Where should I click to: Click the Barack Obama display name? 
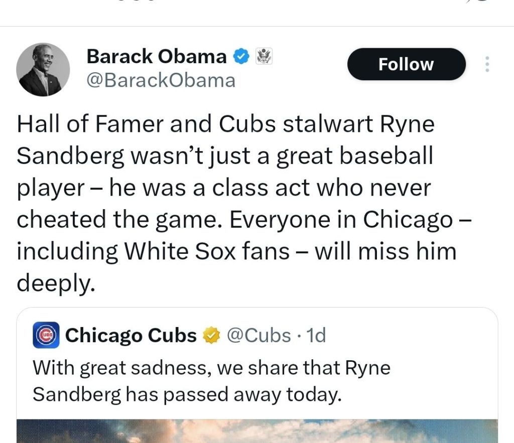pos(156,57)
